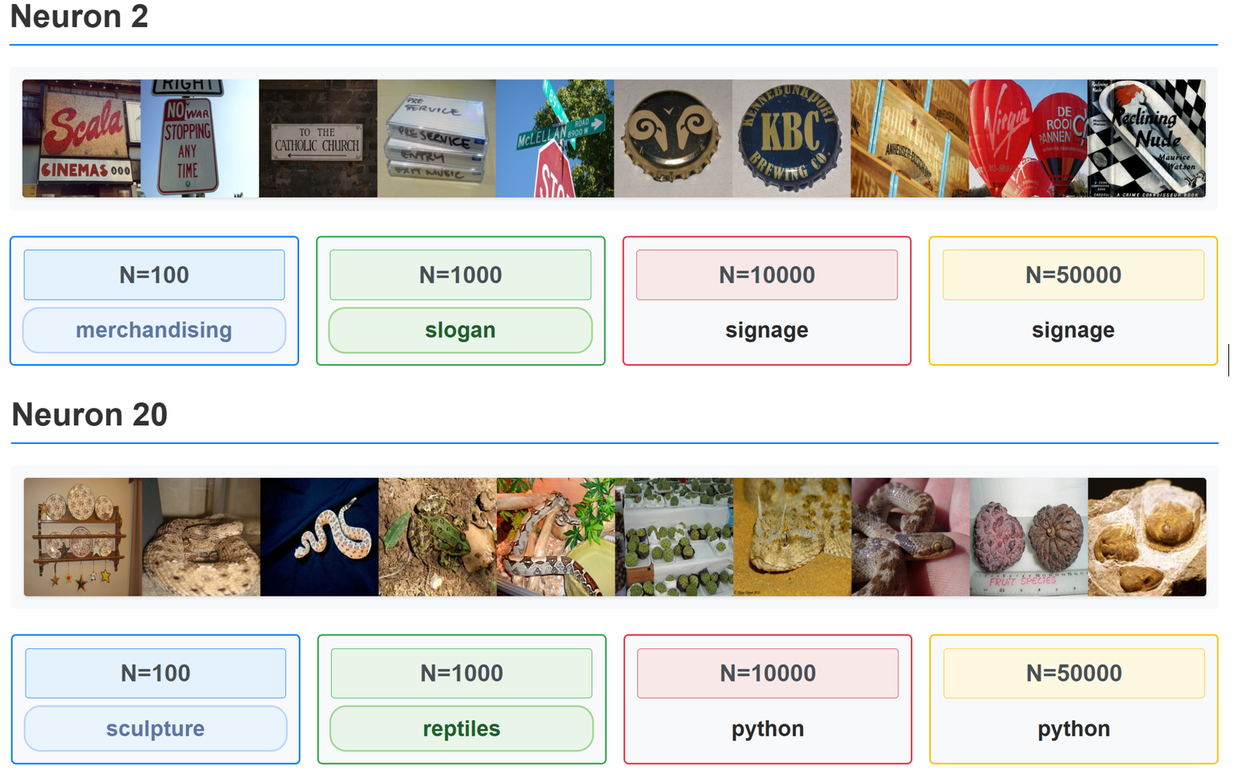Select the blue "sculpture" label

(155, 729)
